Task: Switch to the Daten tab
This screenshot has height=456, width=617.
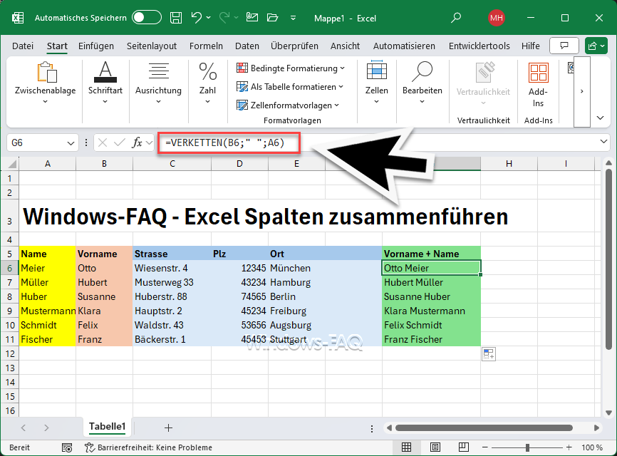Action: click(x=247, y=46)
